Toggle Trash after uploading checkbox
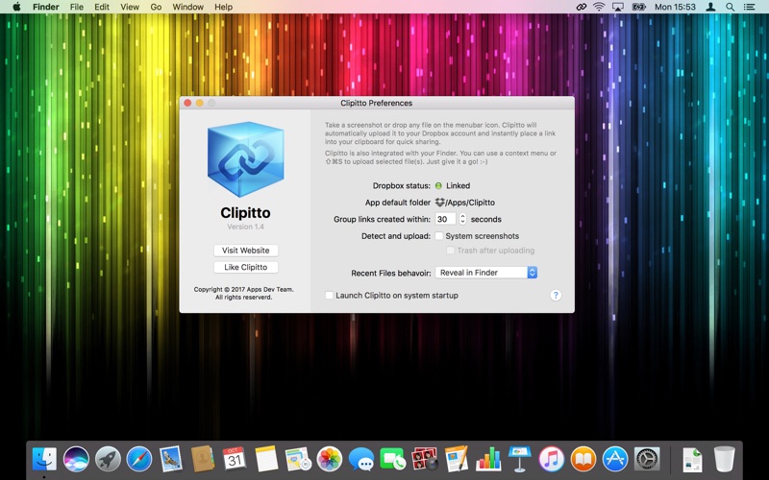The width and height of the screenshot is (769, 480). pyautogui.click(x=450, y=251)
